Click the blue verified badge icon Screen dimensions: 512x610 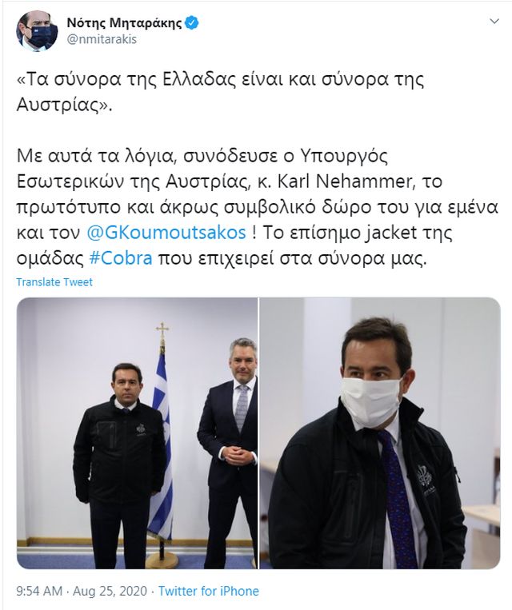[191, 23]
